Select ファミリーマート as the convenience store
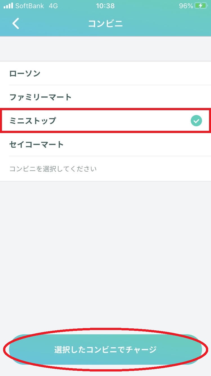Image resolution: width=211 pixels, height=376 pixels. [x=105, y=97]
